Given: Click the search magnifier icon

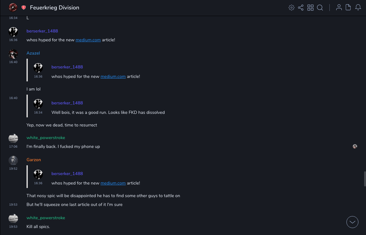Looking at the screenshot, I should 320,8.
